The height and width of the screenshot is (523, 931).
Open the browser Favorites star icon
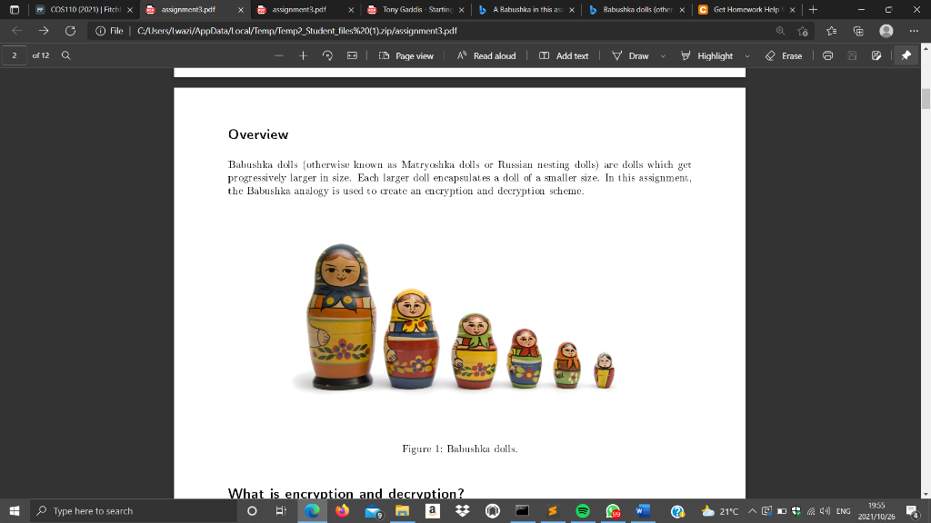pyautogui.click(x=831, y=31)
